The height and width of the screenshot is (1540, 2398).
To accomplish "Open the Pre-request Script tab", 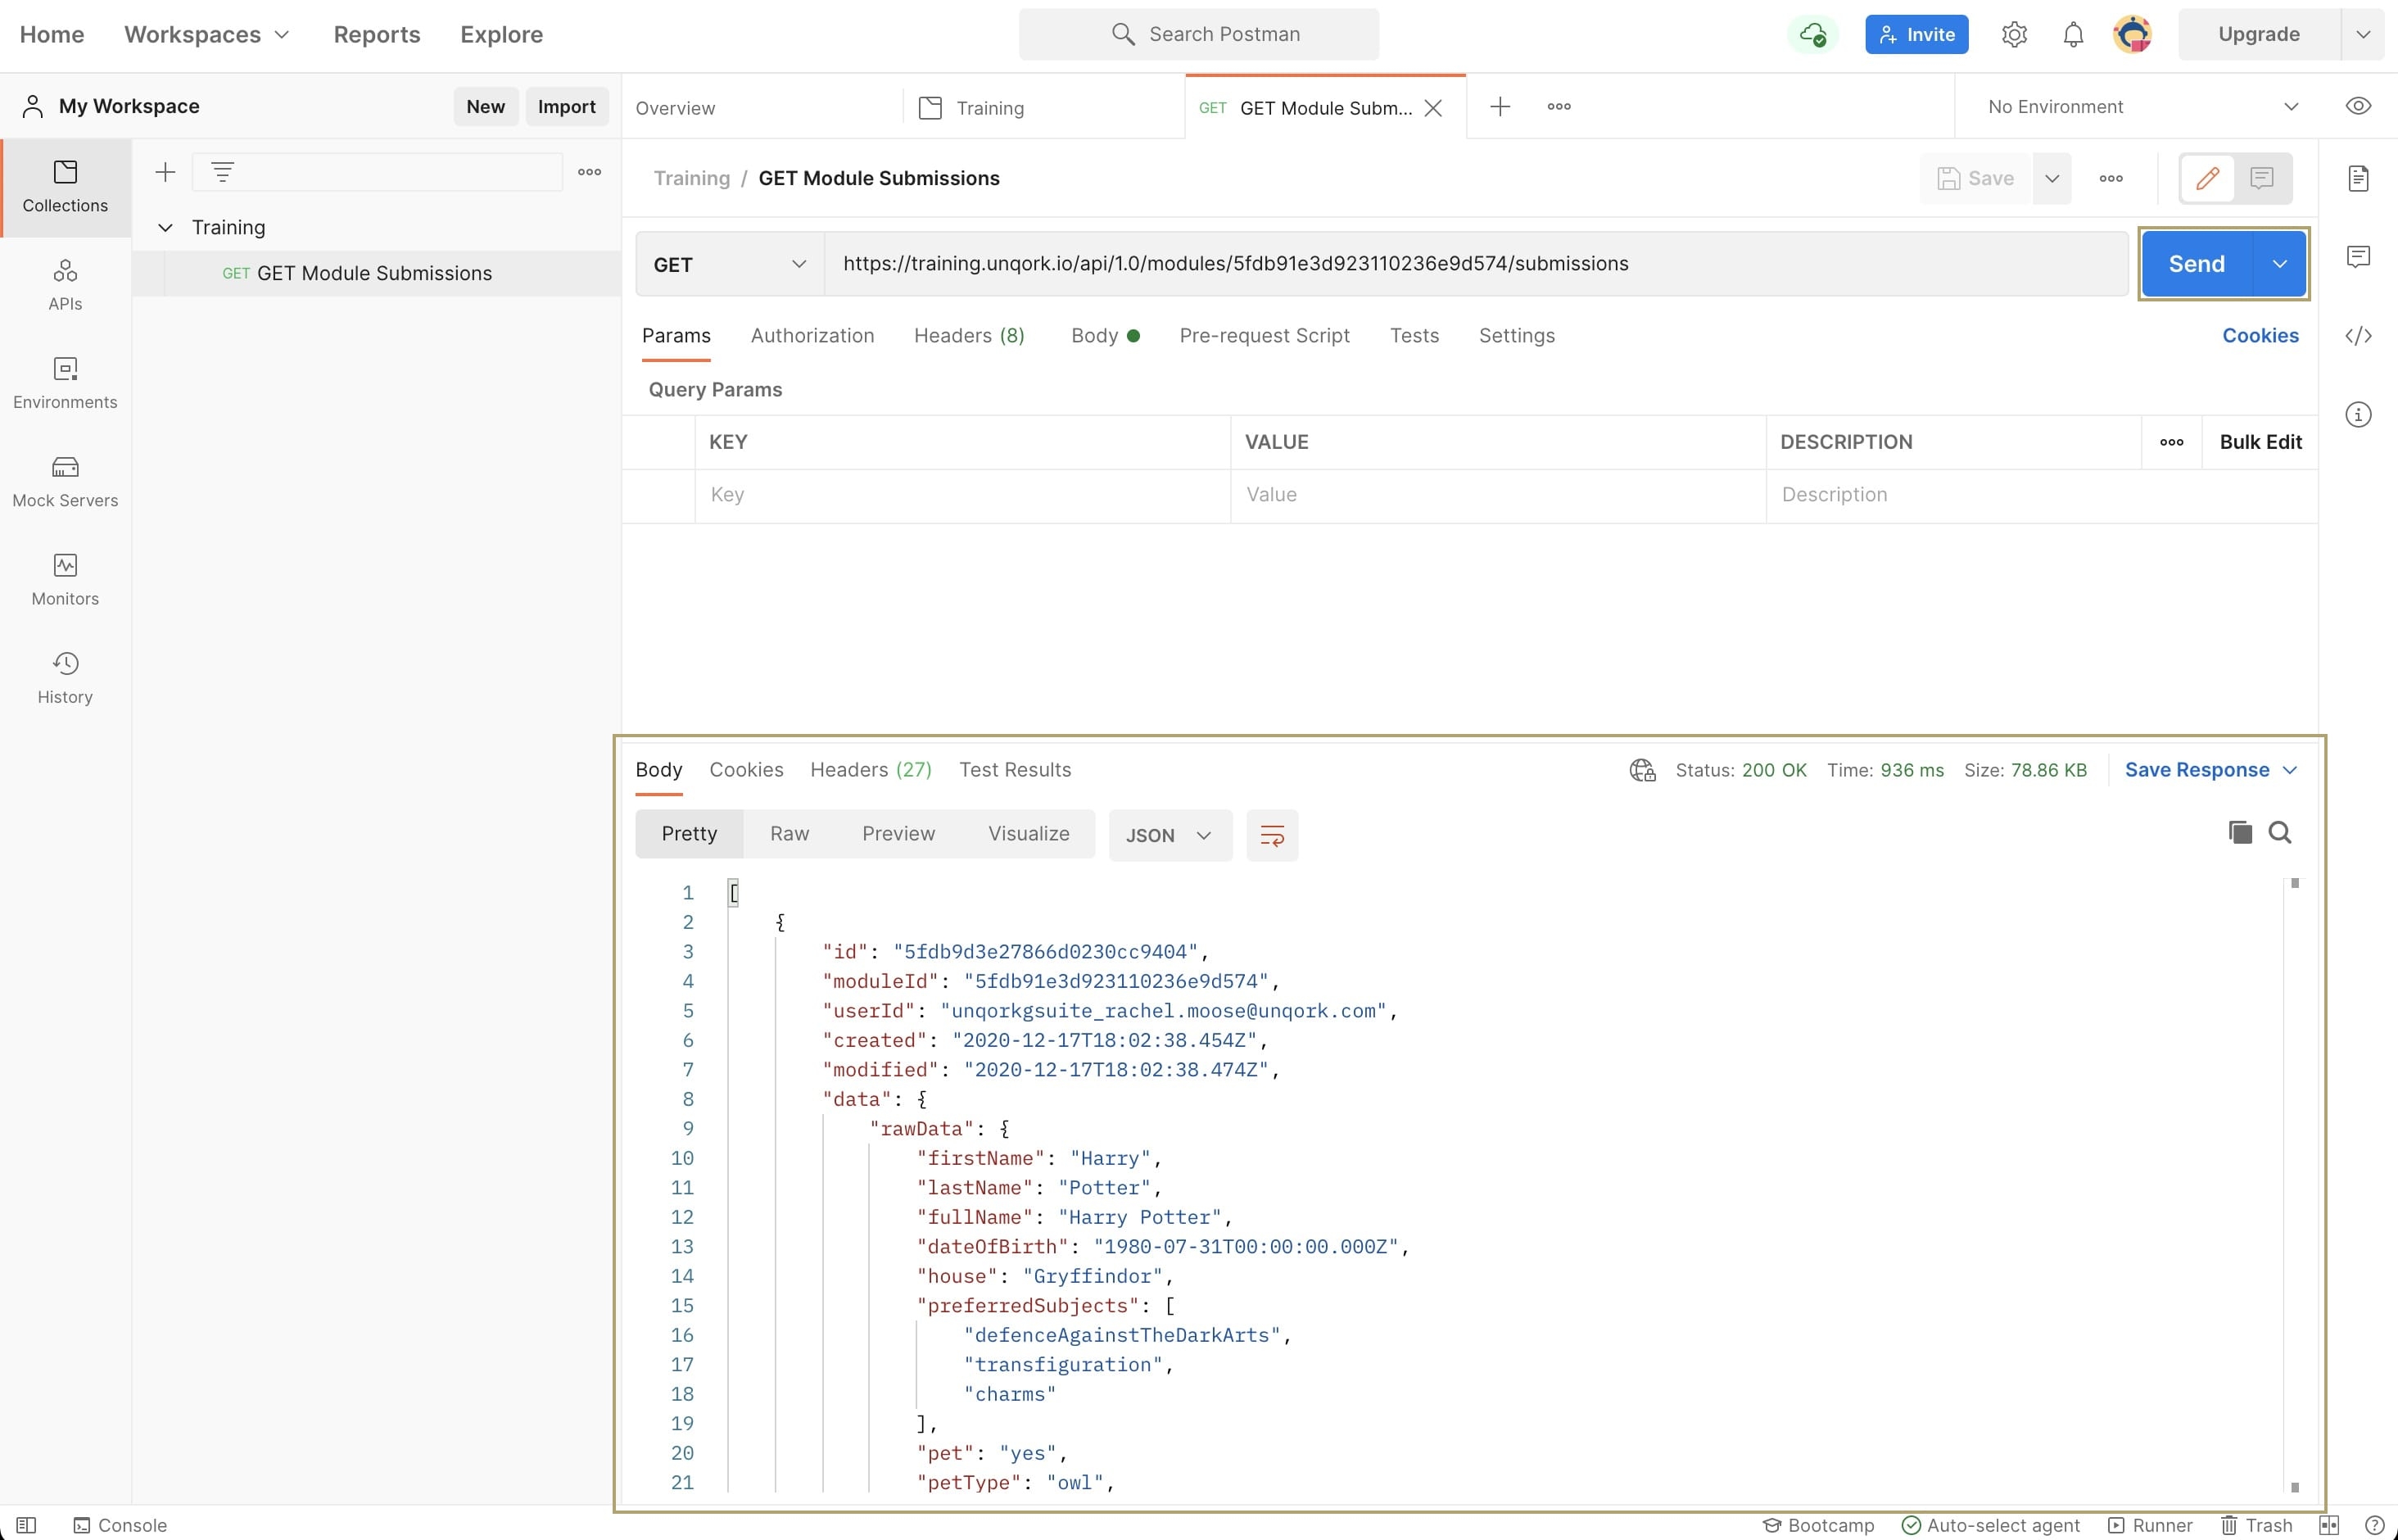I will (x=1264, y=336).
